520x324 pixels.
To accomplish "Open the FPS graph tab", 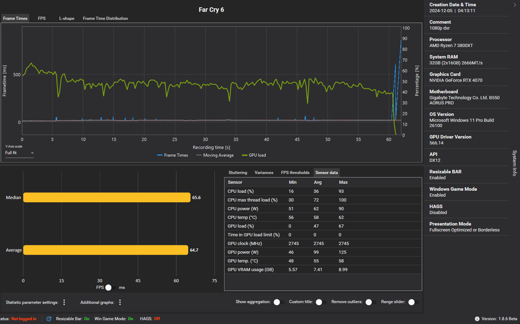I will tap(42, 18).
